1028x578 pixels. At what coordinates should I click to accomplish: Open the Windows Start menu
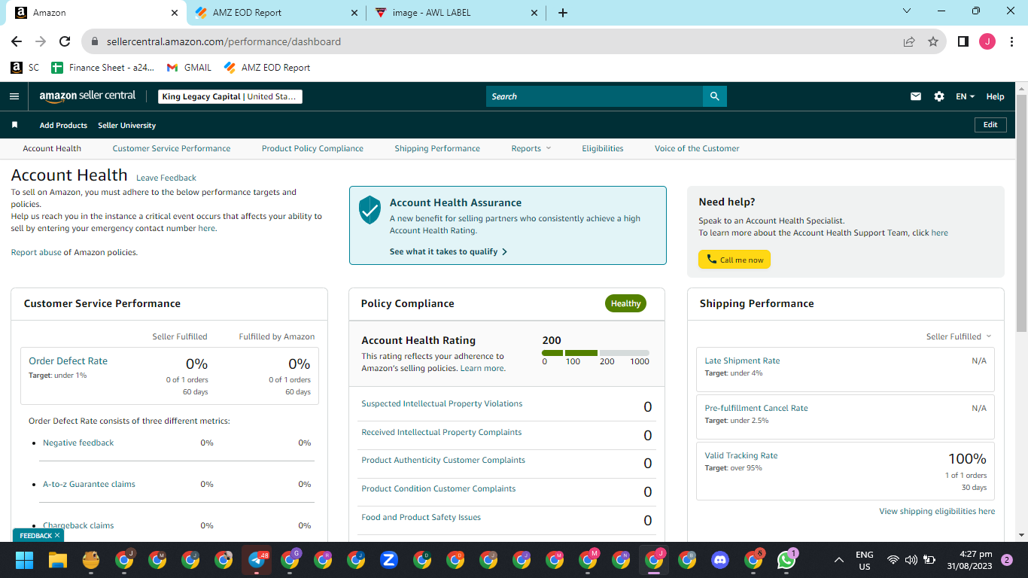25,560
